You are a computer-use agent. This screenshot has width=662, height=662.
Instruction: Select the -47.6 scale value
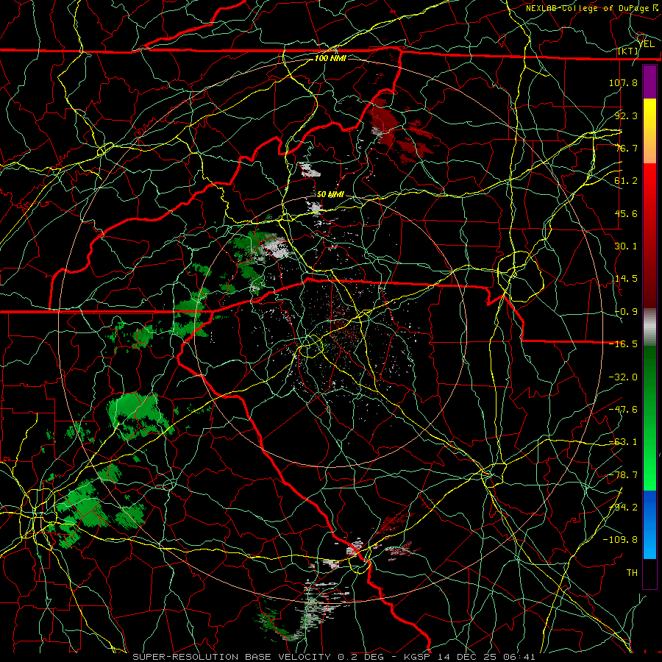click(x=623, y=410)
